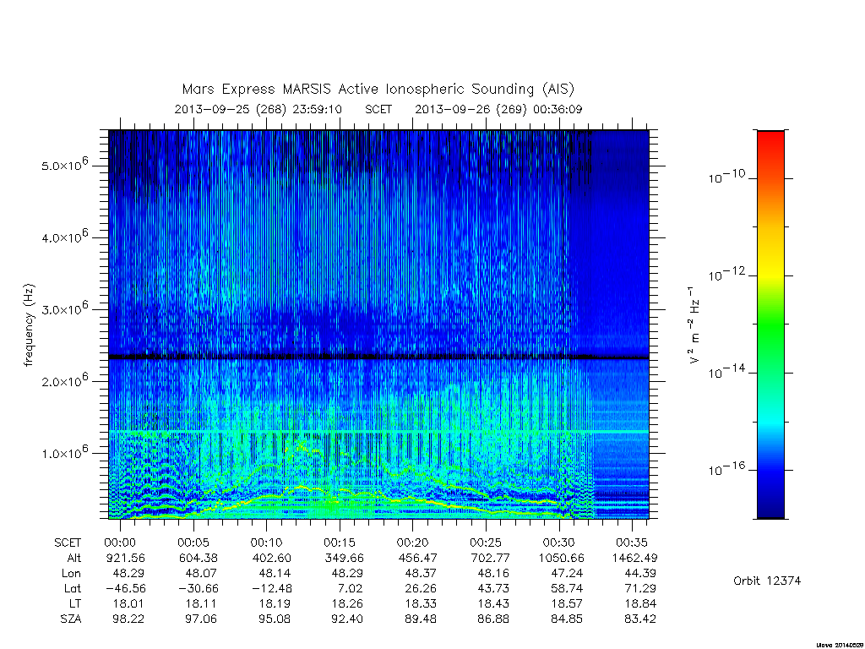This screenshot has height=649, width=865.
Task: Click the 'Orbit 12374' label
Action: [767, 581]
